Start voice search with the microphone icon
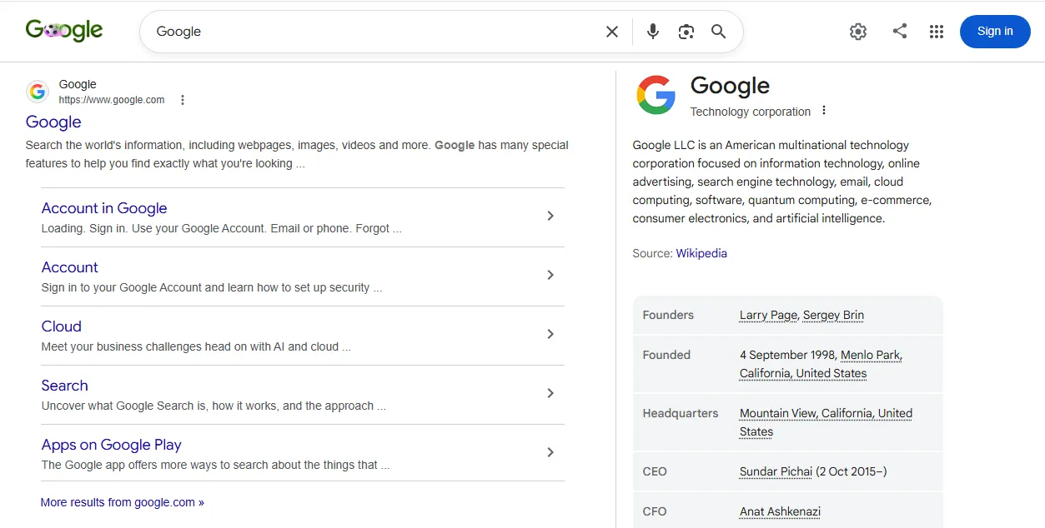The image size is (1045, 528). (x=653, y=32)
